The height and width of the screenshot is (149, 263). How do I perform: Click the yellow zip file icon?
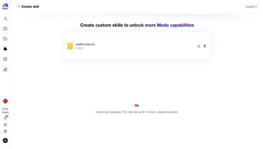coord(70,46)
